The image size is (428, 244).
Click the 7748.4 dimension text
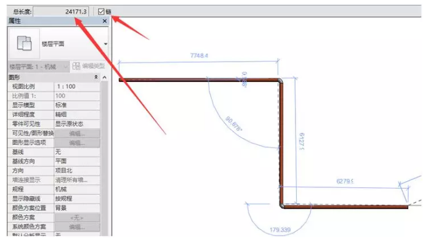point(199,55)
